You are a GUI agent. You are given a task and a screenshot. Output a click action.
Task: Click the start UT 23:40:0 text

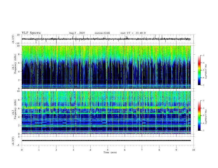coord(133,33)
